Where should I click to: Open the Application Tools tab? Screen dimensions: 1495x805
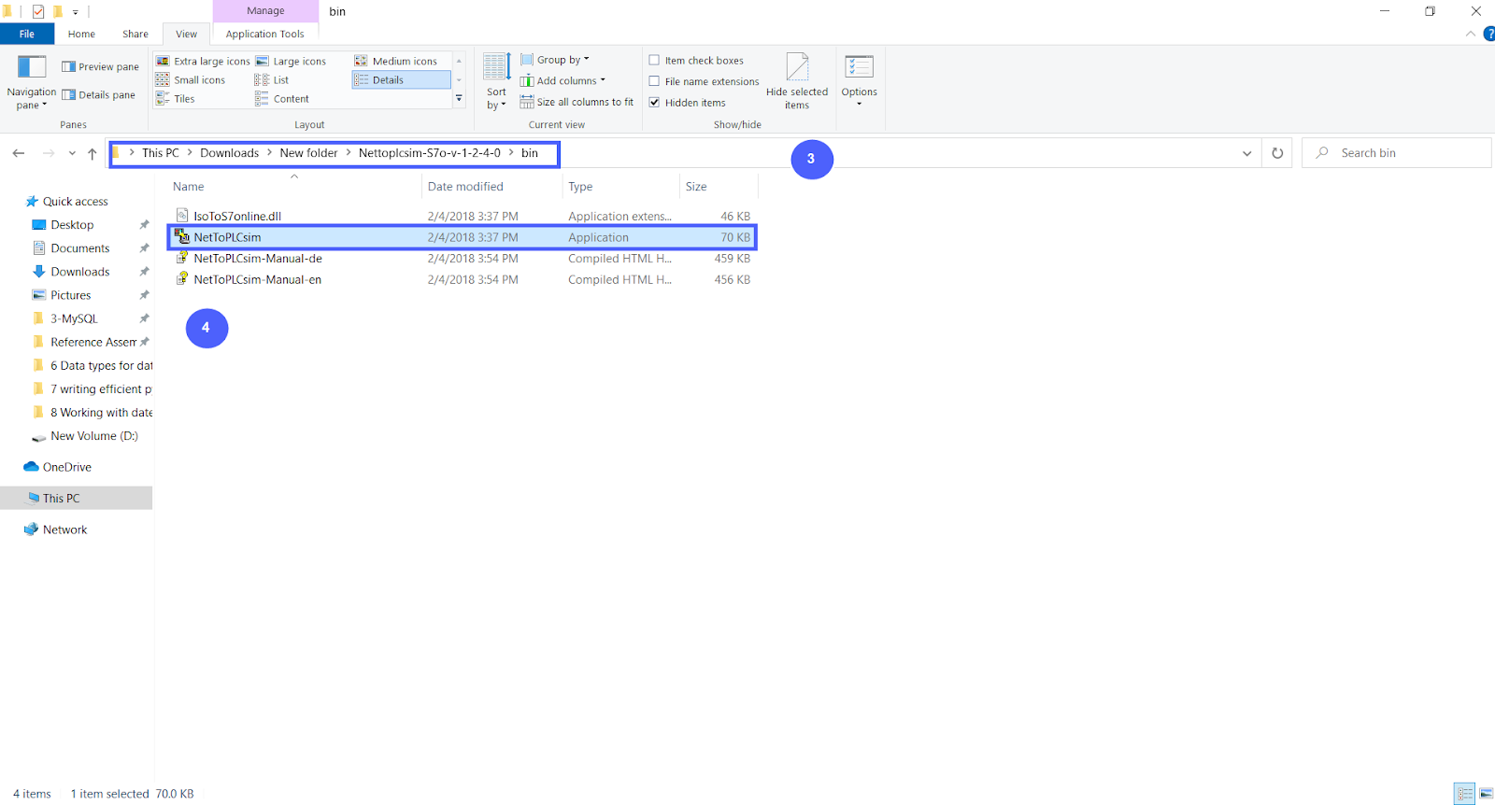(265, 34)
